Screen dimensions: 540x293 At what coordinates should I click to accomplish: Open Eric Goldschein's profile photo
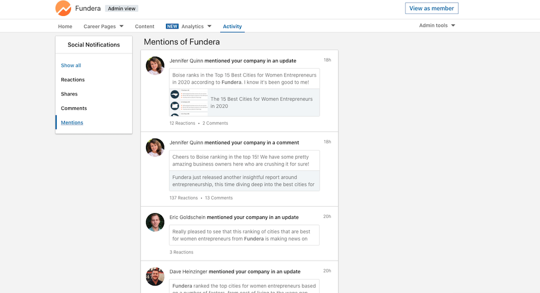point(155,222)
